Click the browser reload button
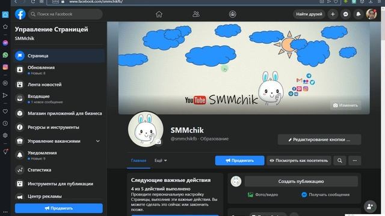 tap(32, 2)
